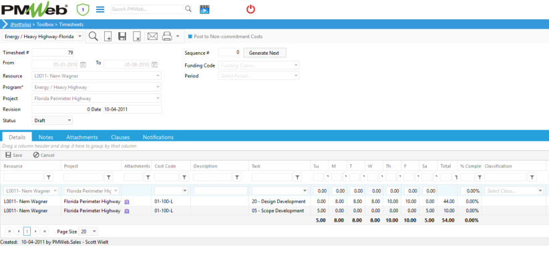Expand the Status Draft dropdown
This screenshot has width=549, height=259.
point(53,120)
